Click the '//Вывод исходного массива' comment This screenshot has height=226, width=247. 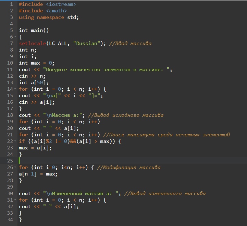point(126,115)
